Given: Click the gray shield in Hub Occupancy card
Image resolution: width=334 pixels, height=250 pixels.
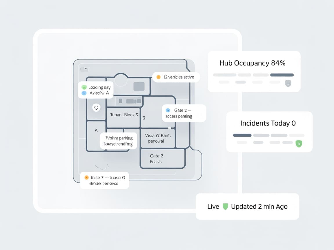Looking at the screenshot, I should point(288,83).
